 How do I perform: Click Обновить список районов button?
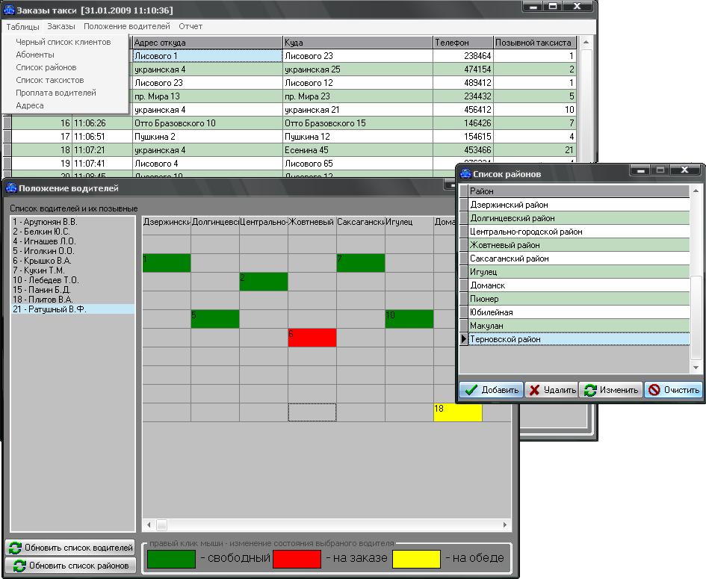point(70,566)
